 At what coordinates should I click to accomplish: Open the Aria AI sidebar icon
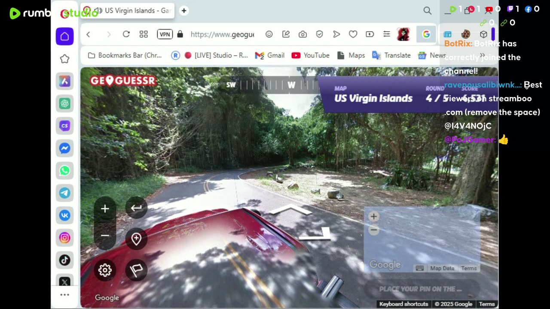click(x=64, y=81)
